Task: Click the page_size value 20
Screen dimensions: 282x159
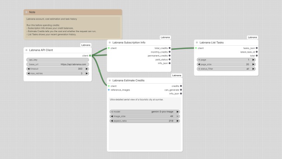Action: [247, 64]
